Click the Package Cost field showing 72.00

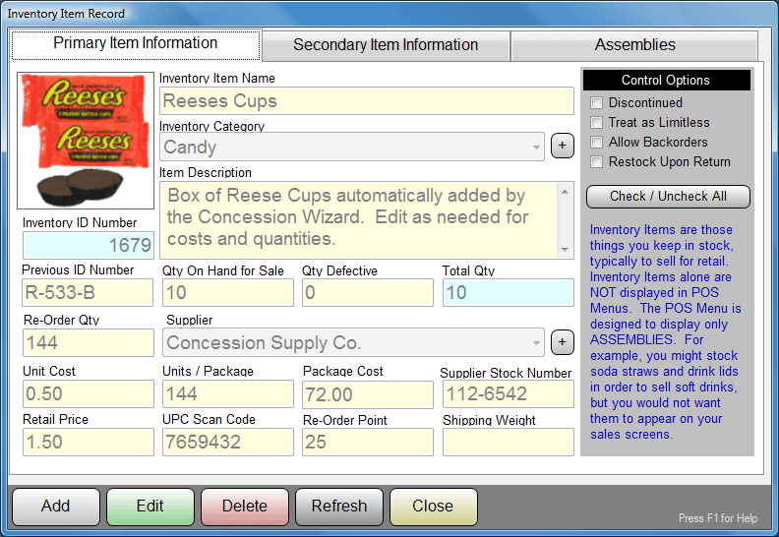[x=368, y=395]
